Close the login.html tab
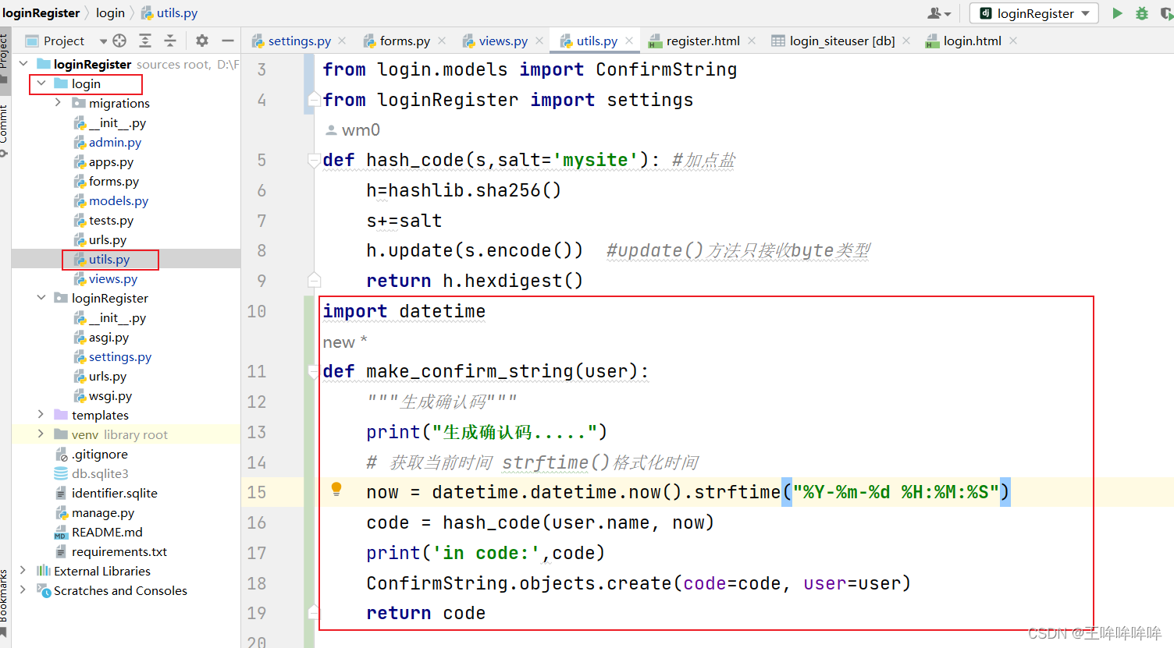This screenshot has width=1174, height=648. point(1013,41)
